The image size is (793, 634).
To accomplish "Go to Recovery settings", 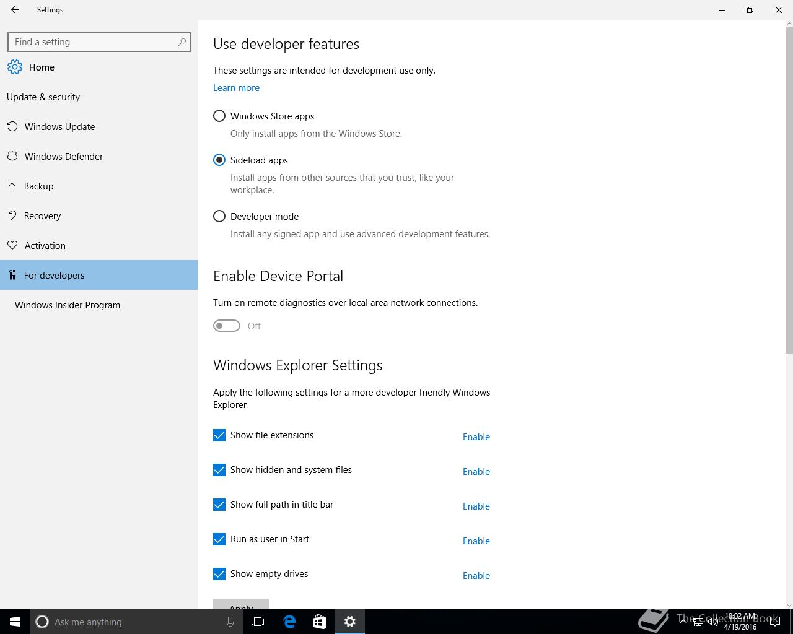I will pos(99,215).
